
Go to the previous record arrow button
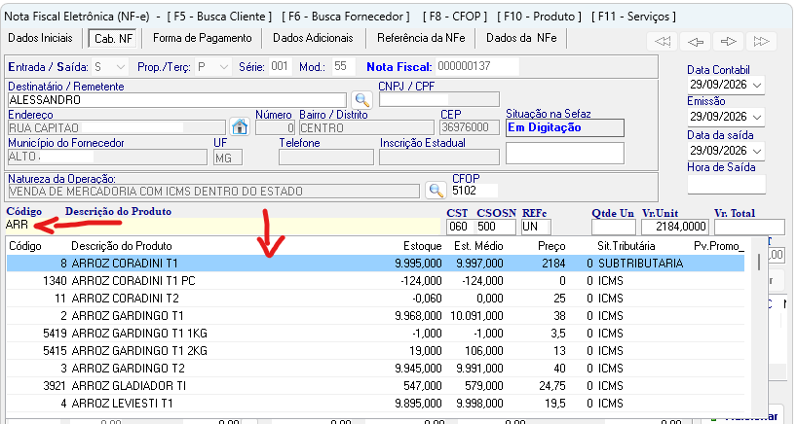696,41
